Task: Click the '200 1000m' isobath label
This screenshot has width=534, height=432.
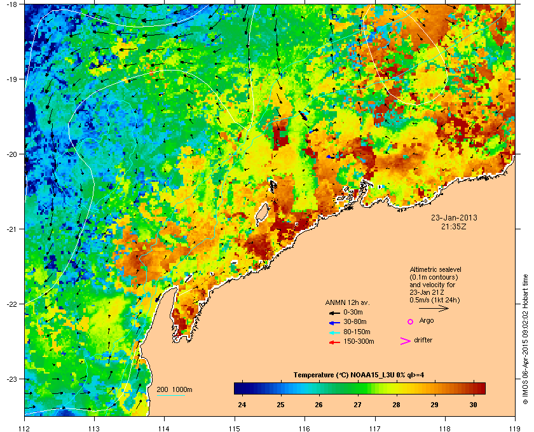Action: (x=174, y=390)
